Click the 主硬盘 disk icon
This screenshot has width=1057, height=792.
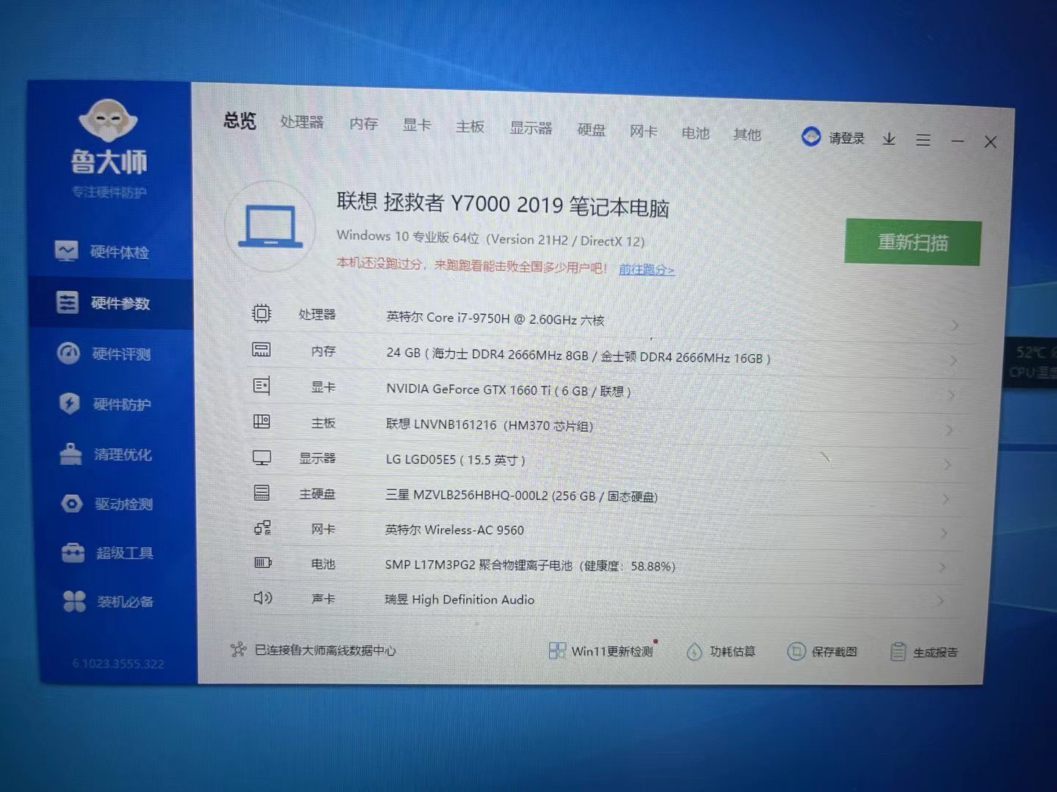(x=262, y=493)
